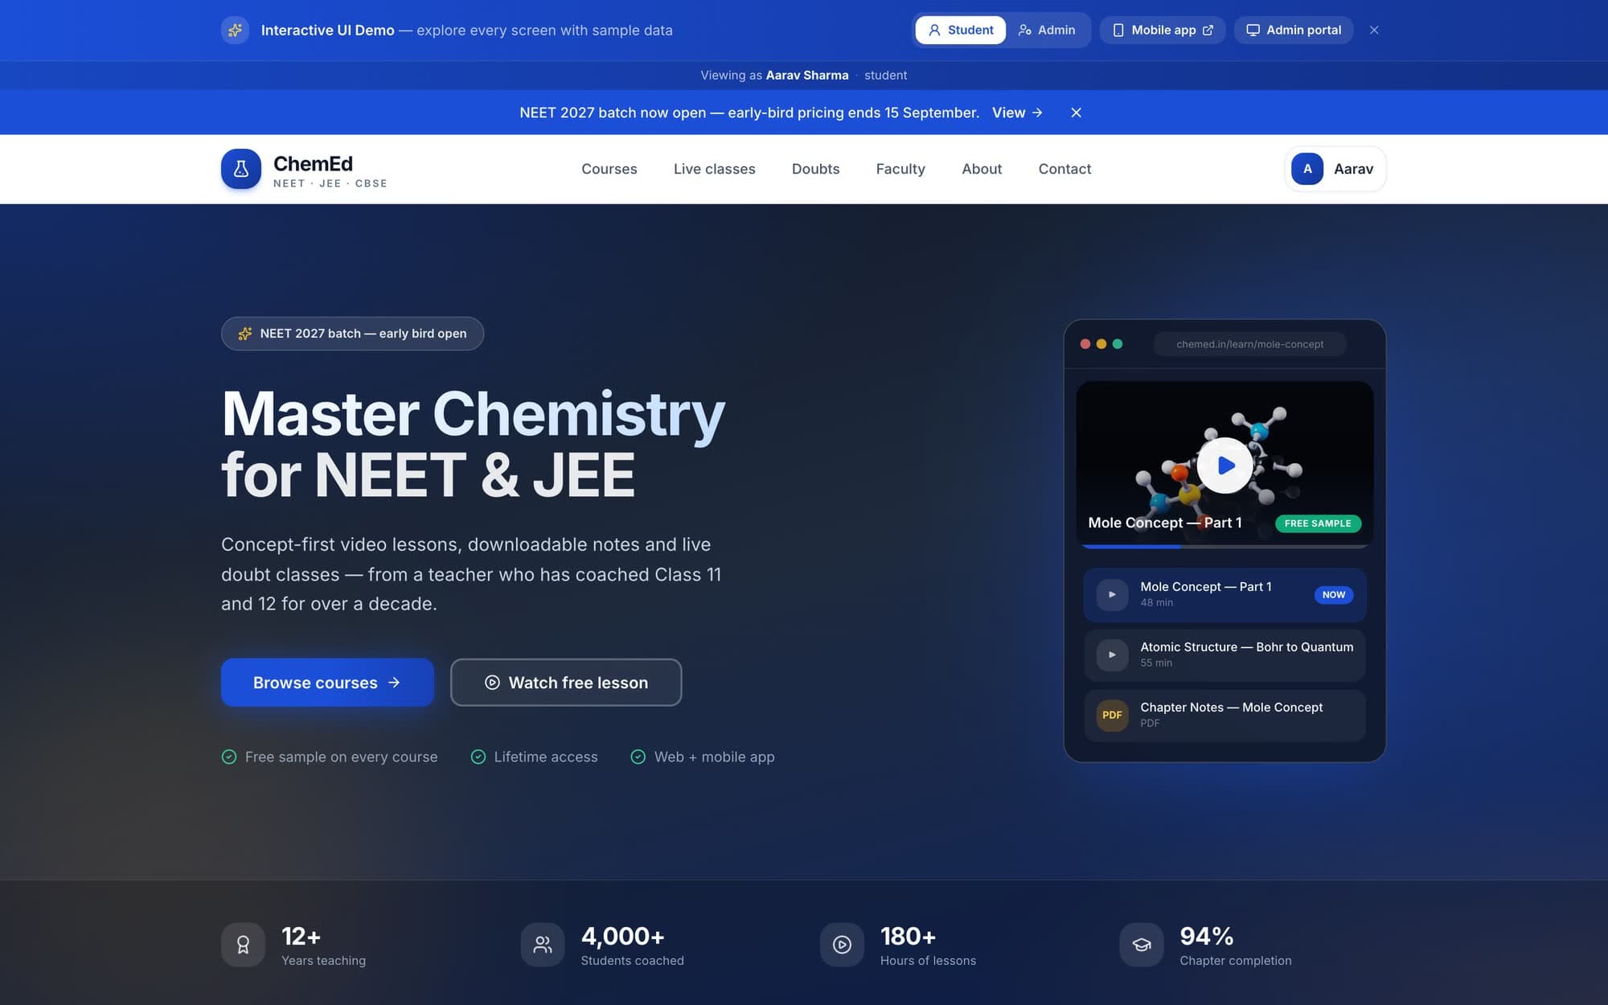Switch to Student view toggle

[960, 30]
